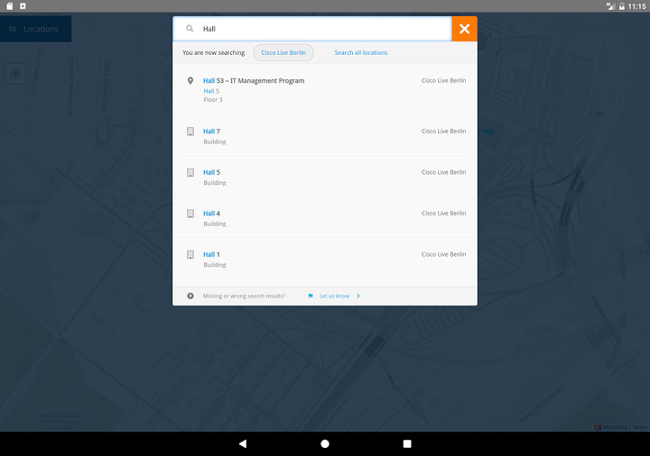Click the building icon beside Hall 4

pos(190,214)
